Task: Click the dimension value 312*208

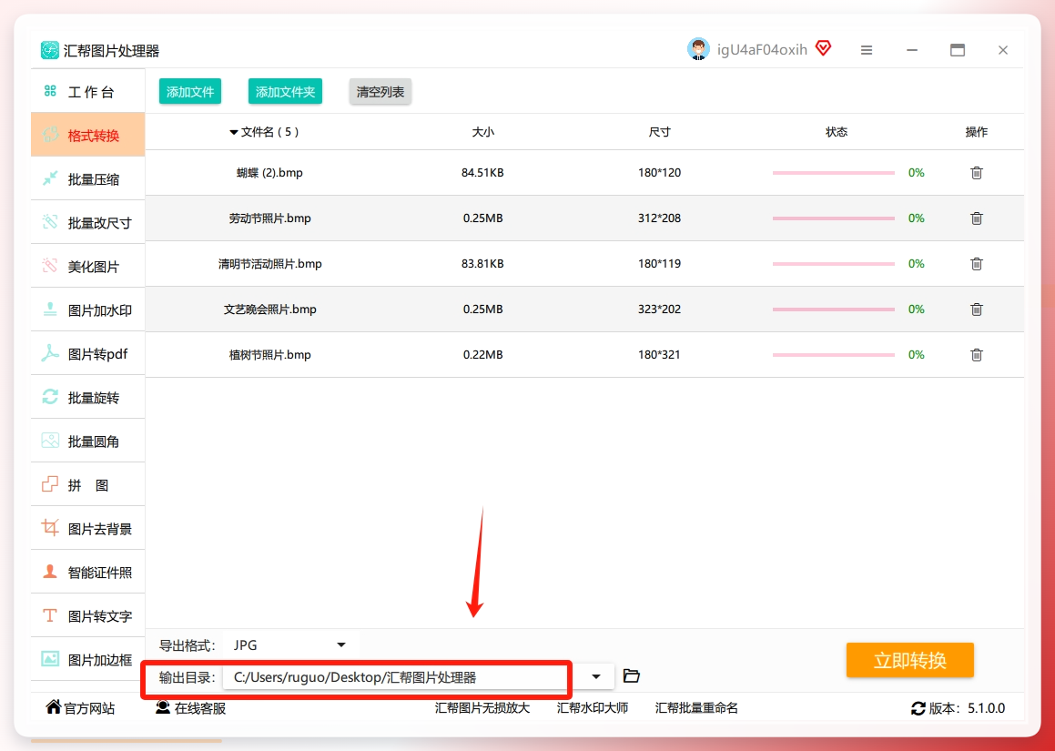Action: coord(659,218)
